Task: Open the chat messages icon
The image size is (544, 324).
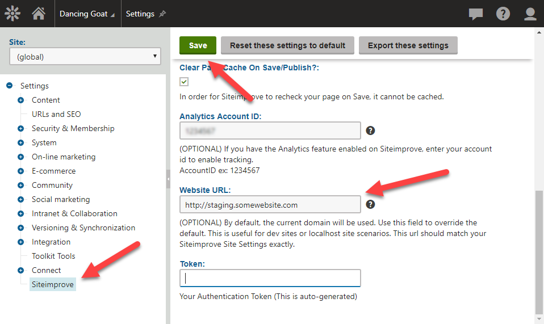Action: 476,14
